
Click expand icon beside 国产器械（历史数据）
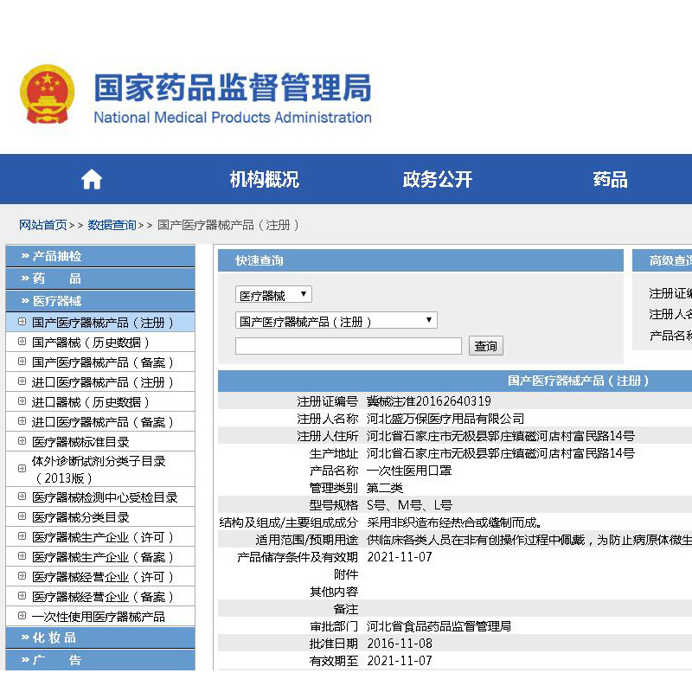22,342
